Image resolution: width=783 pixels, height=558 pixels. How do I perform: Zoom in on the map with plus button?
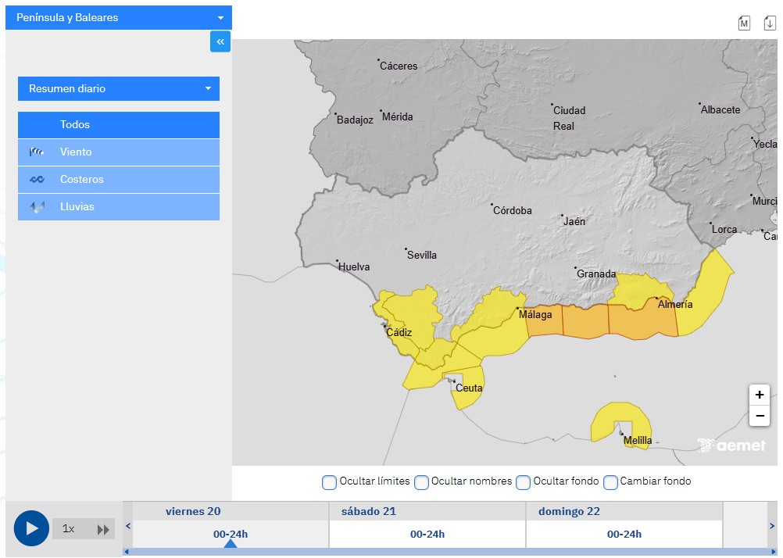pyautogui.click(x=759, y=395)
